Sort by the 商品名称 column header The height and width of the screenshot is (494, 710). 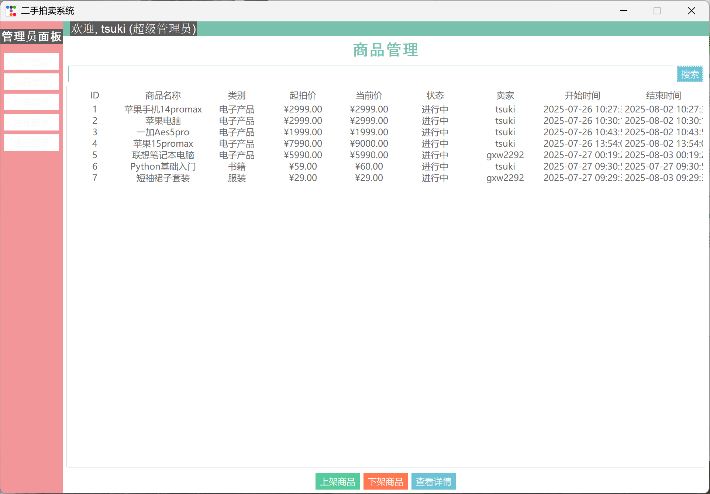163,95
